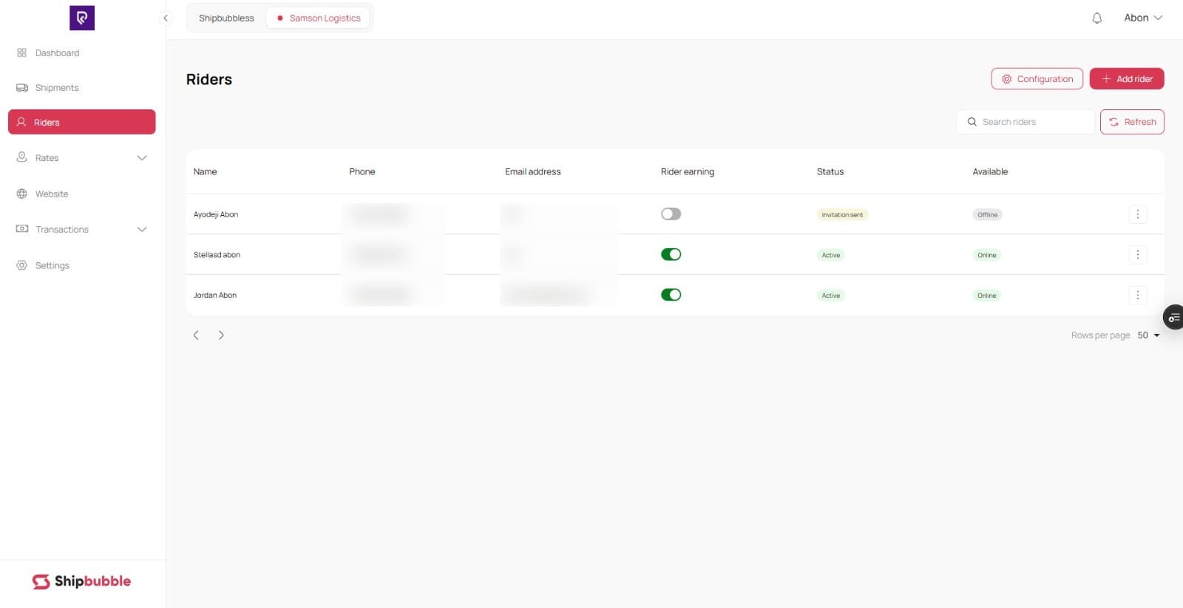Image resolution: width=1183 pixels, height=608 pixels.
Task: Click the Offline availability badge
Action: (987, 215)
